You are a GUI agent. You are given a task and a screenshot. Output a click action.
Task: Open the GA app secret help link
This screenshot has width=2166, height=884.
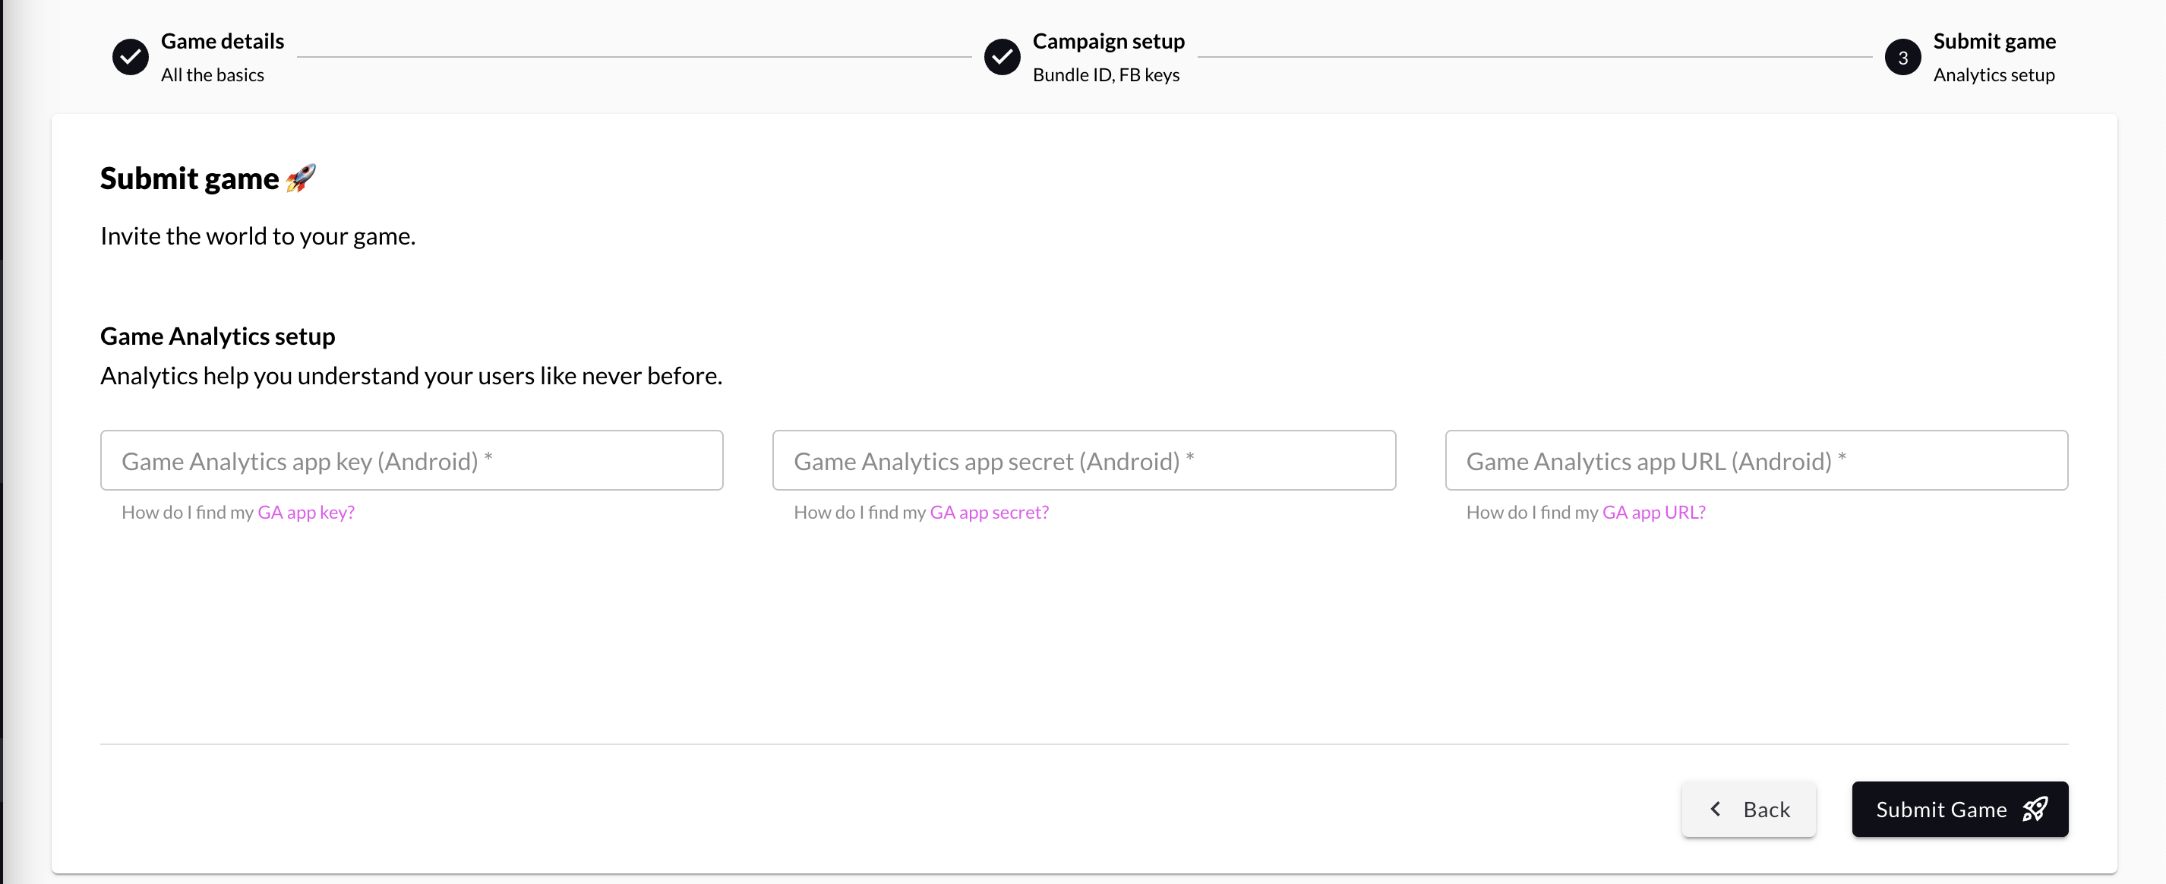pyautogui.click(x=989, y=512)
